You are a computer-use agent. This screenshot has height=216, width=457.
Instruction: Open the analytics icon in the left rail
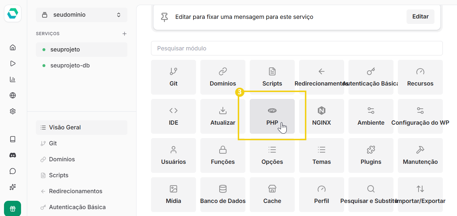click(13, 79)
